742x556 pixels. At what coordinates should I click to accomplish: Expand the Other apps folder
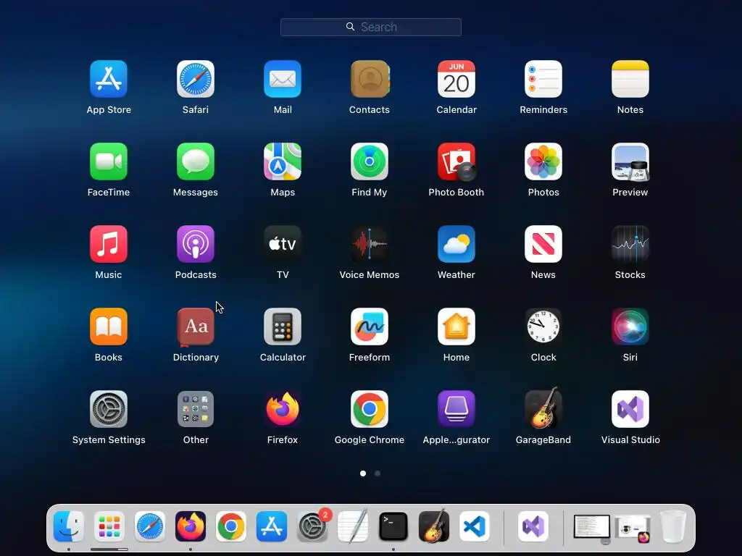pos(196,409)
